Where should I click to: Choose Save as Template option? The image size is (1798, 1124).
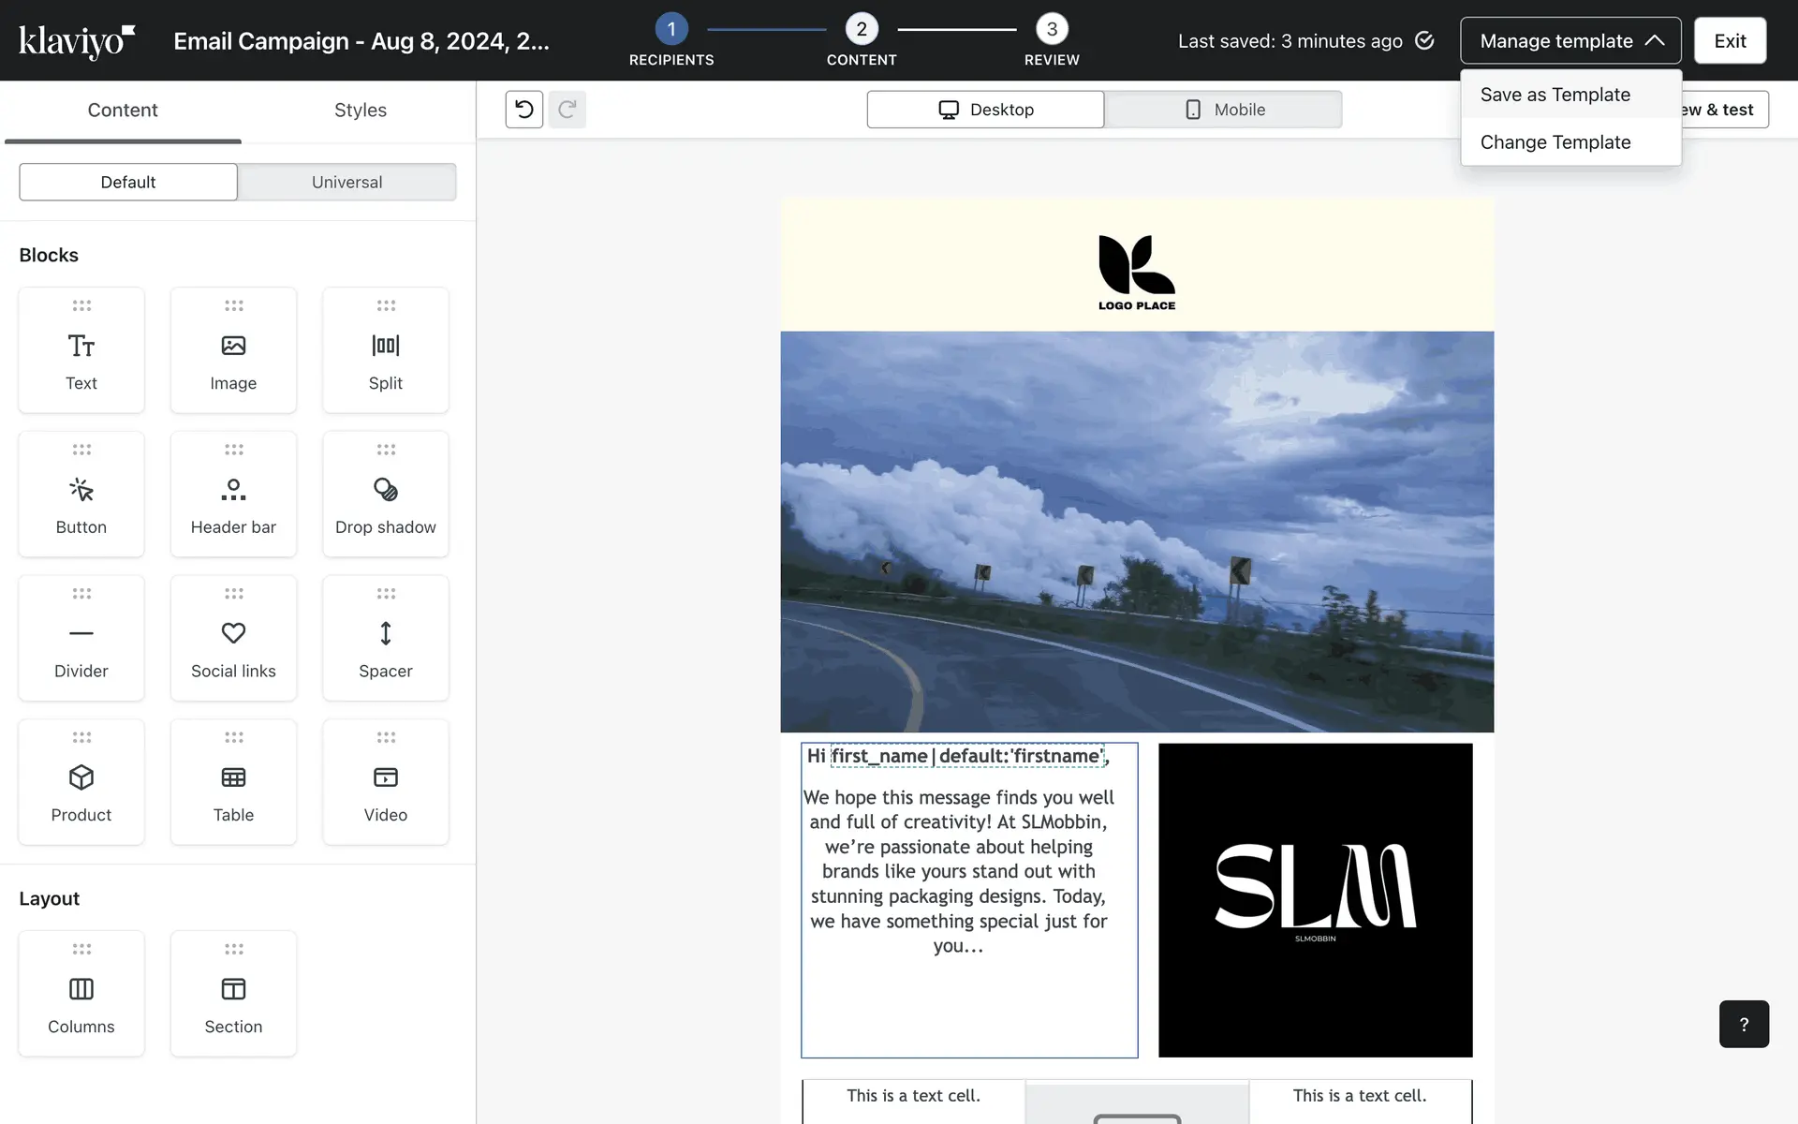pos(1555,95)
